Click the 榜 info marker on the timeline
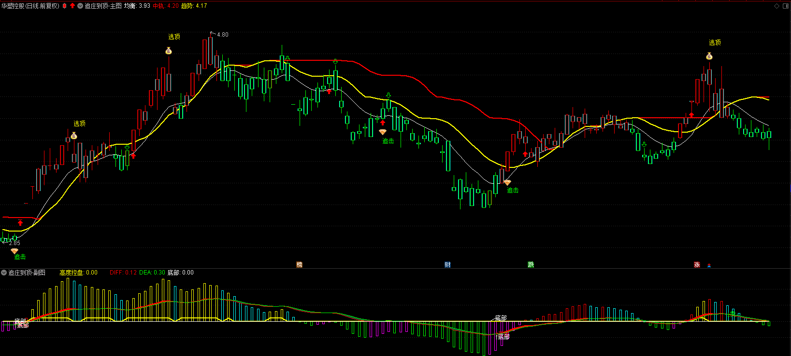 point(299,265)
